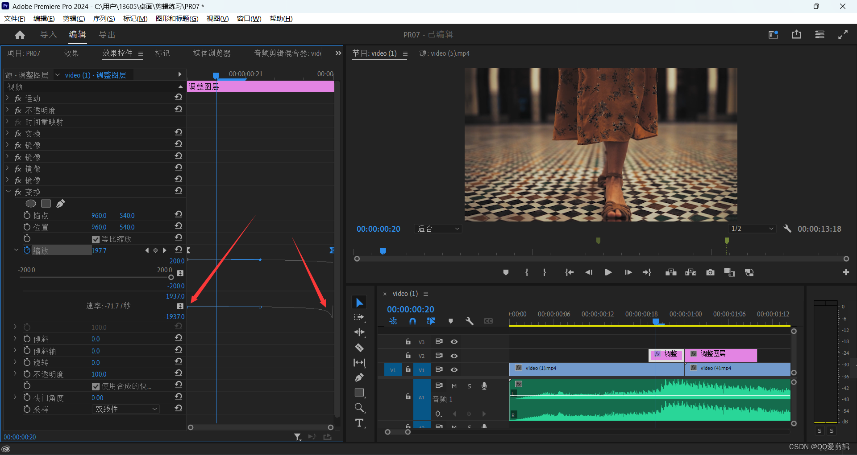The width and height of the screenshot is (857, 455).
Task: Uncheck the 使用合成的快门角度 checkbox
Action: tap(96, 386)
